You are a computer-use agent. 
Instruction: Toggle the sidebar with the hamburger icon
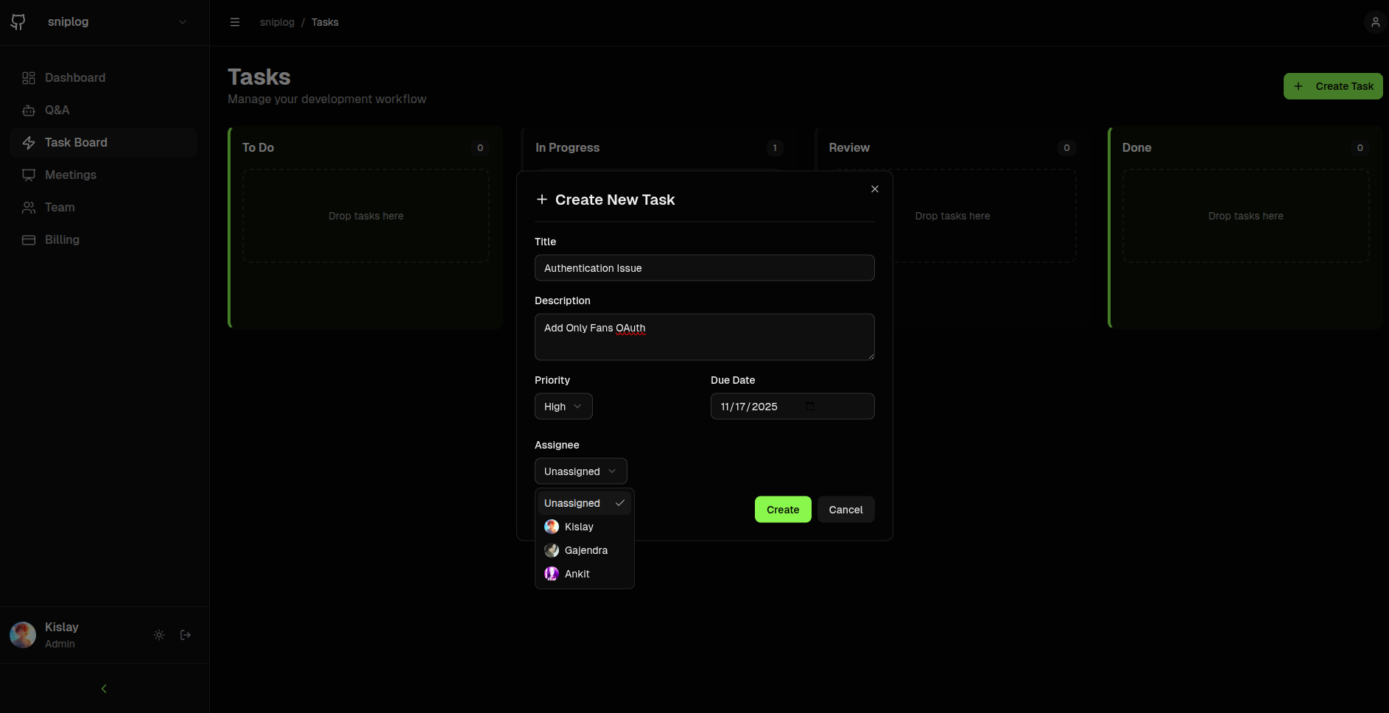[235, 22]
